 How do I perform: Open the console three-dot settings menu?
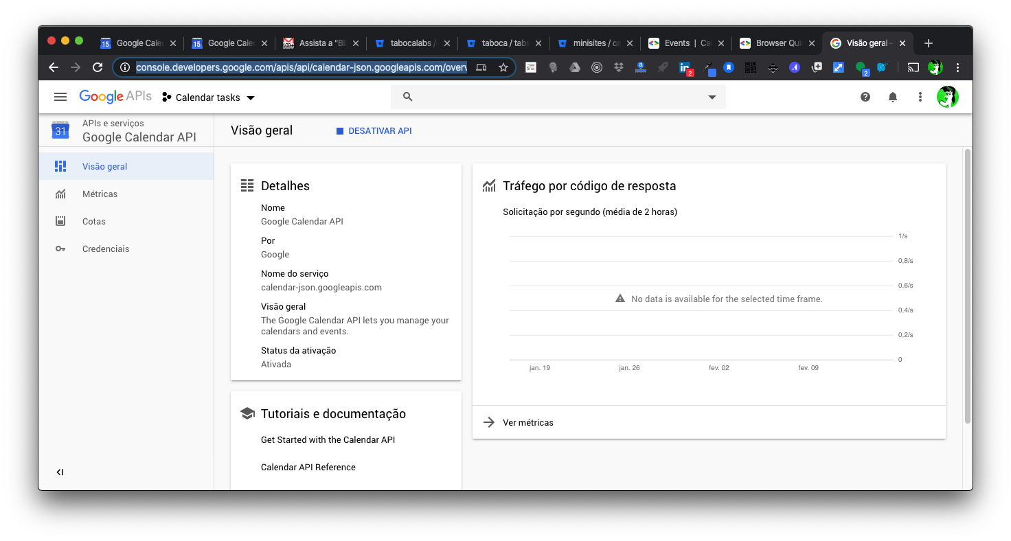(x=920, y=97)
